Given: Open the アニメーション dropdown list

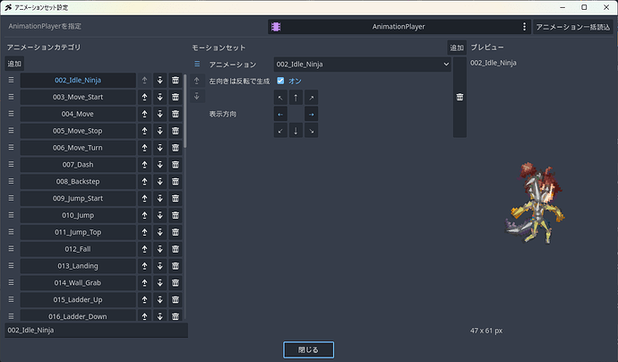Looking at the screenshot, I should [362, 65].
